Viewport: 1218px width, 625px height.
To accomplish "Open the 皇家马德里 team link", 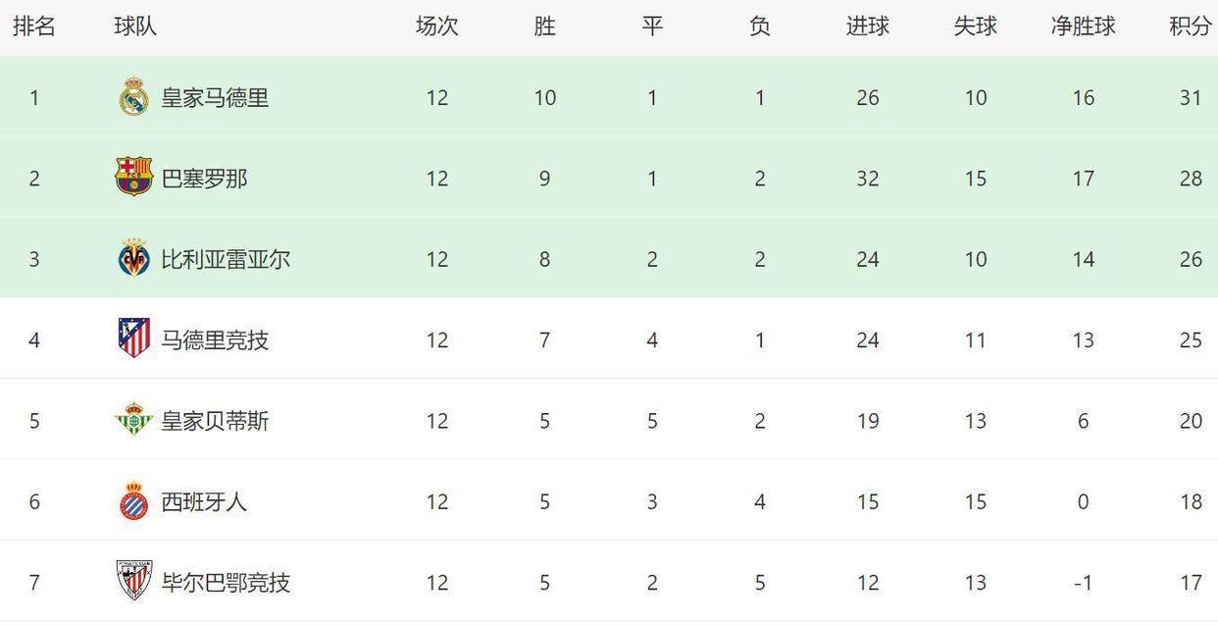I will click(215, 98).
